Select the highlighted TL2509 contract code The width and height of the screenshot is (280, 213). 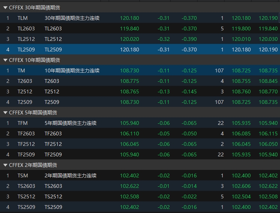tap(26, 49)
